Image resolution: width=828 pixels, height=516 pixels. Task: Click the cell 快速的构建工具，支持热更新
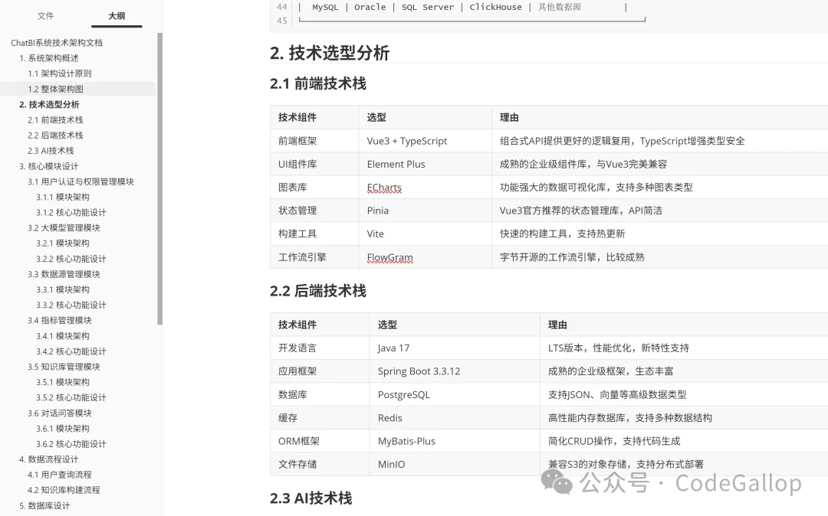click(x=659, y=234)
